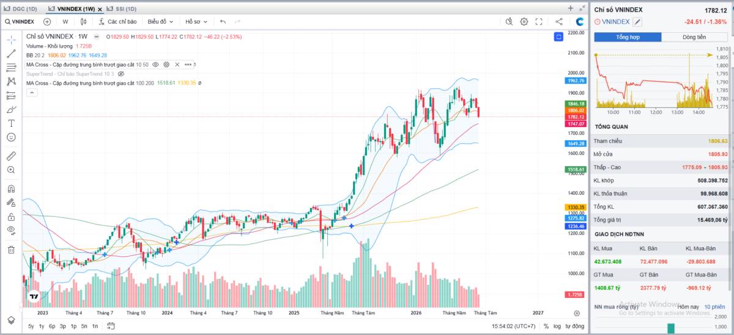734x335 pixels.
Task: Open the 10 phiên period selector
Action: pos(714,306)
